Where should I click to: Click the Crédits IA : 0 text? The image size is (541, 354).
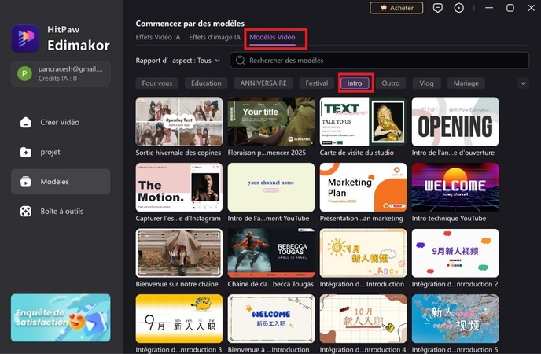click(x=57, y=79)
